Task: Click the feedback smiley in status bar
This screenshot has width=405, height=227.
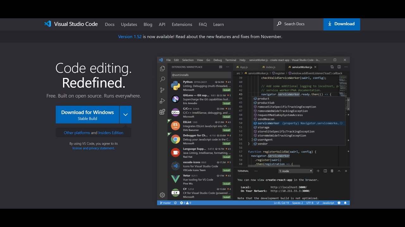Action: point(339,203)
